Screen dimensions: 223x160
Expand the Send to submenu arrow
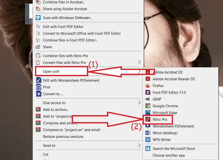tap(139, 145)
